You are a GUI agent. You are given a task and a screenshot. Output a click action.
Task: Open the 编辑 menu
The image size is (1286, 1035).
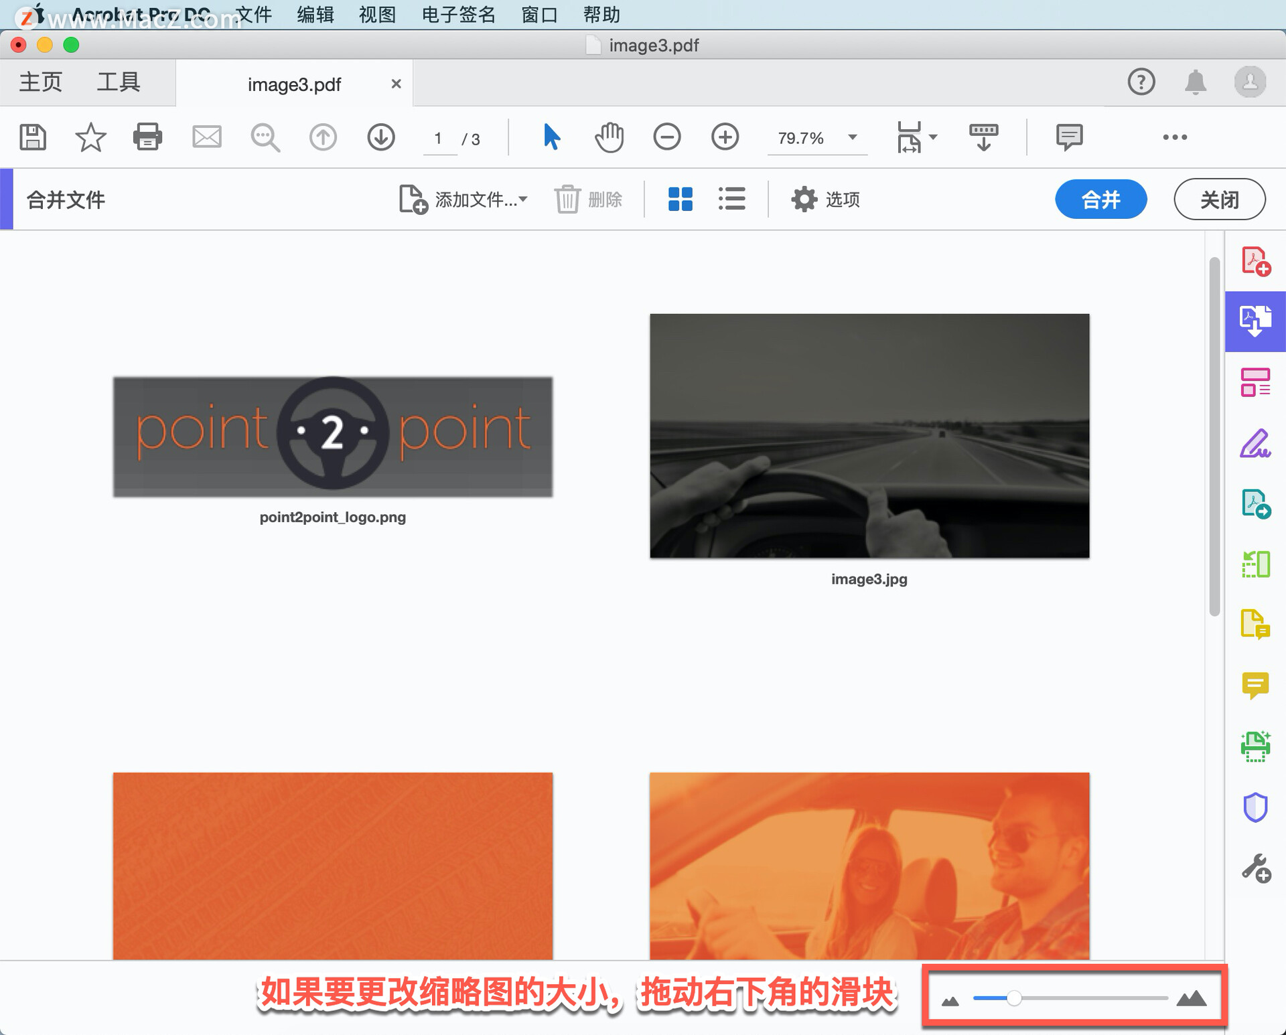pyautogui.click(x=315, y=14)
